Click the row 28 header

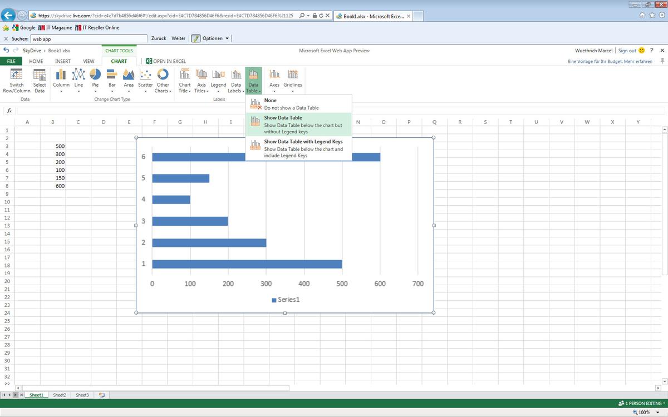(8, 345)
